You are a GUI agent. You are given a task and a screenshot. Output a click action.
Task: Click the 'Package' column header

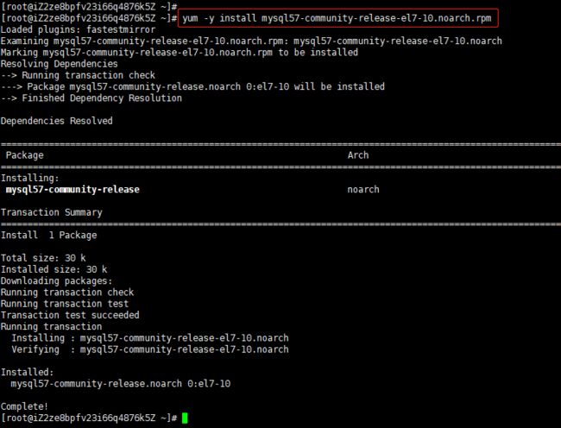25,155
